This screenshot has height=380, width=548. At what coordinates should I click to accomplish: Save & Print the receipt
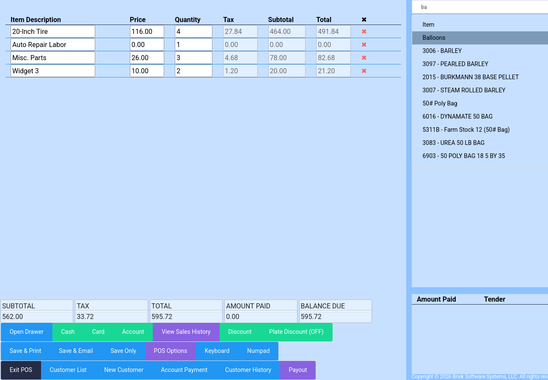point(25,351)
